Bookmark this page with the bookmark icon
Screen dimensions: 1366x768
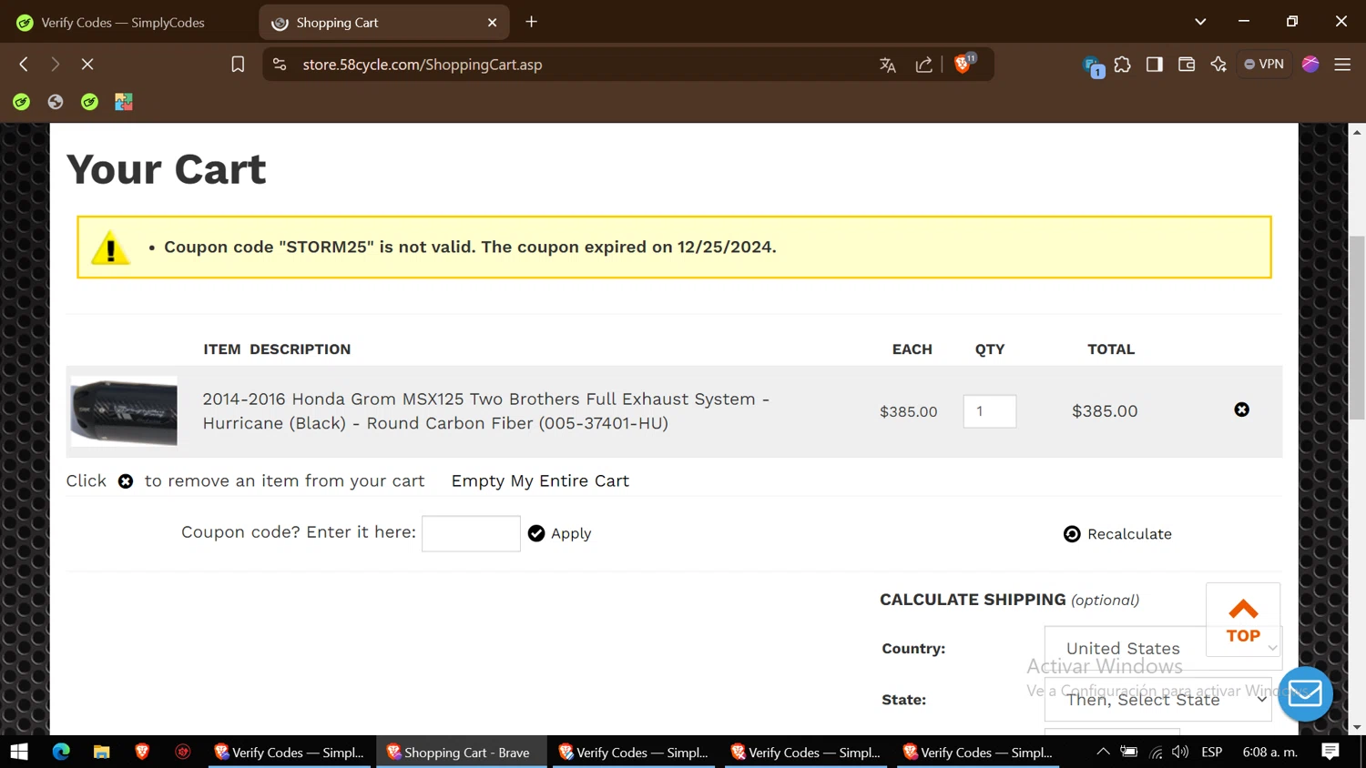(x=238, y=64)
